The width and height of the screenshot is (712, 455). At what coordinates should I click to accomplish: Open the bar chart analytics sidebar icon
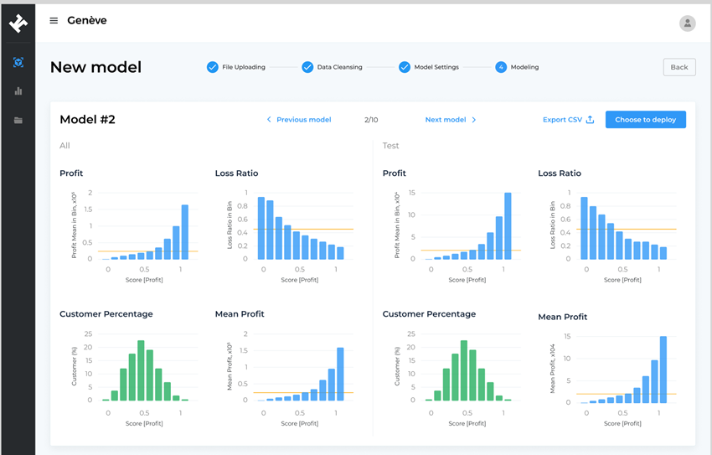tap(18, 91)
